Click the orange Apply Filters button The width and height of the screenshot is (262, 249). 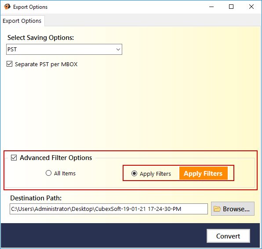204,173
